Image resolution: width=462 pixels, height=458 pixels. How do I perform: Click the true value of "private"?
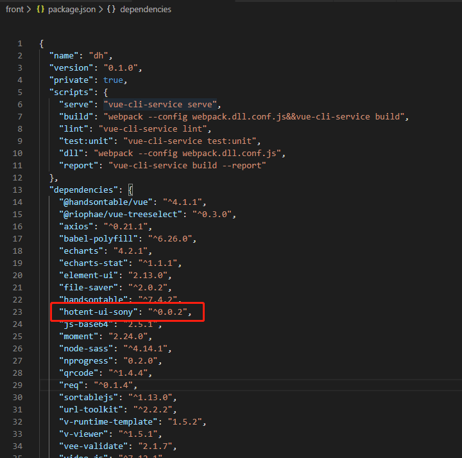click(113, 80)
